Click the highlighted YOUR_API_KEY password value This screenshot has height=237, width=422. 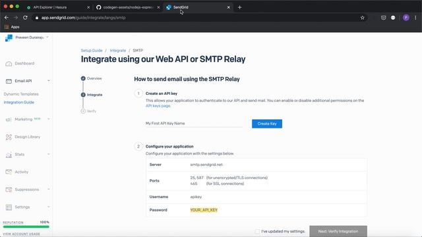[x=204, y=210]
